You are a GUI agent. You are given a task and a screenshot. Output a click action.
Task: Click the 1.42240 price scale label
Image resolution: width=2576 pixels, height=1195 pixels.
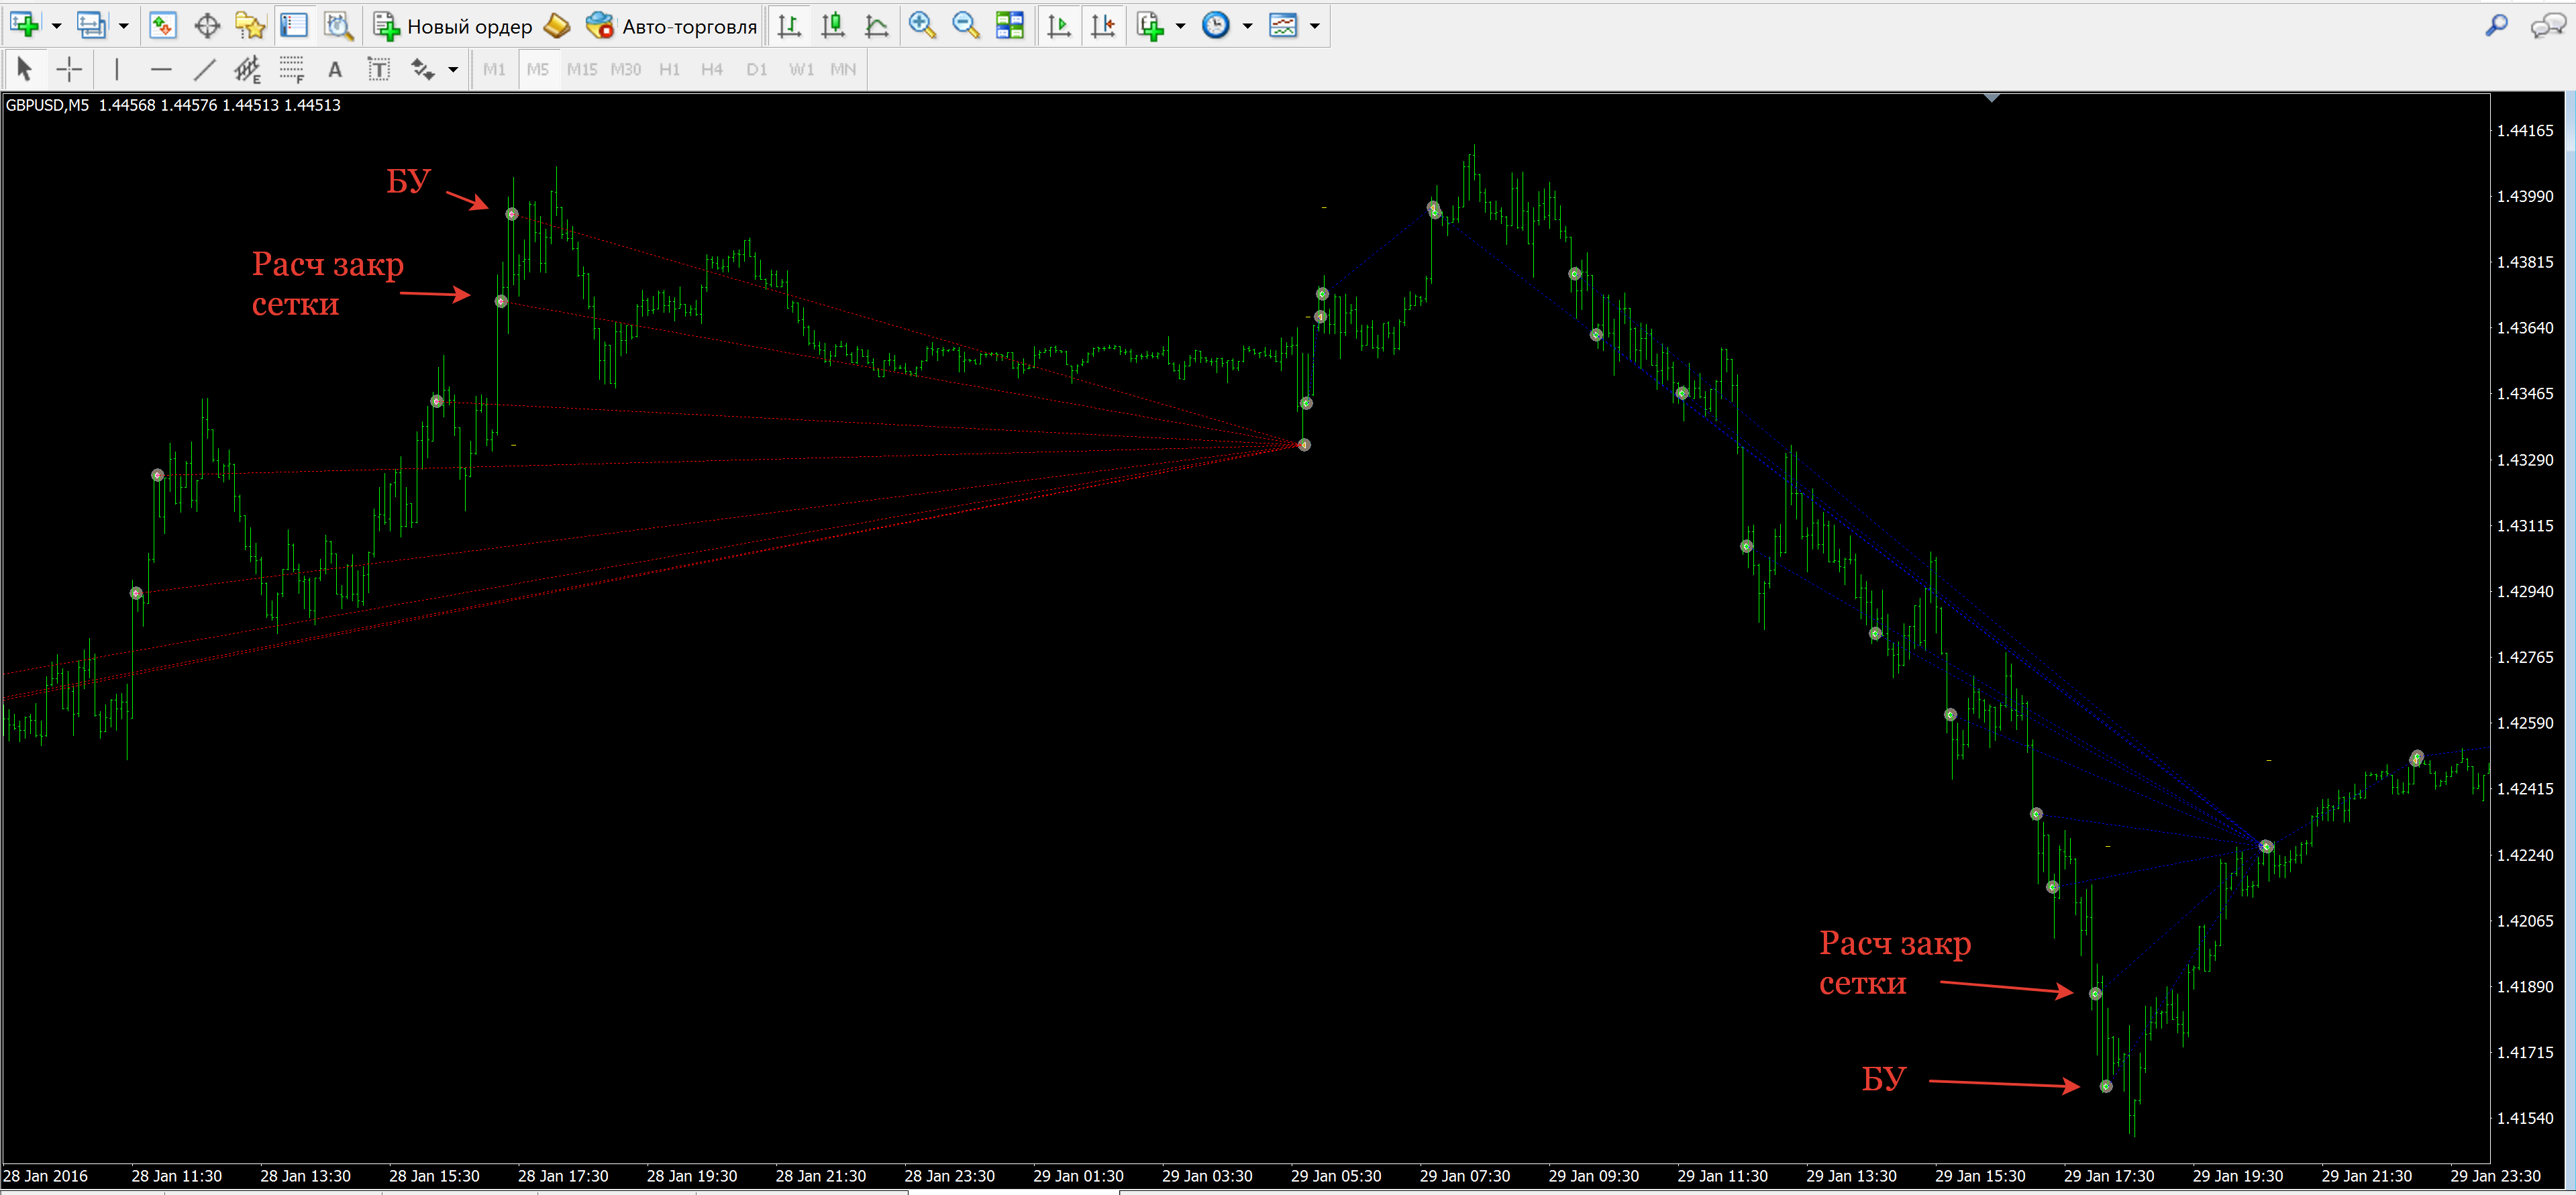pos(2525,855)
